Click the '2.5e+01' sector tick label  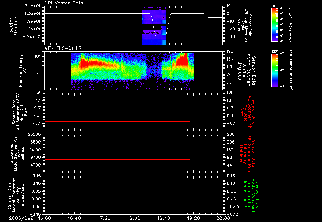tap(33, 13)
